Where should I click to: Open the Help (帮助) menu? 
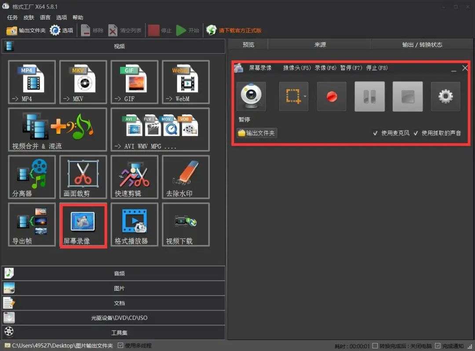point(78,18)
